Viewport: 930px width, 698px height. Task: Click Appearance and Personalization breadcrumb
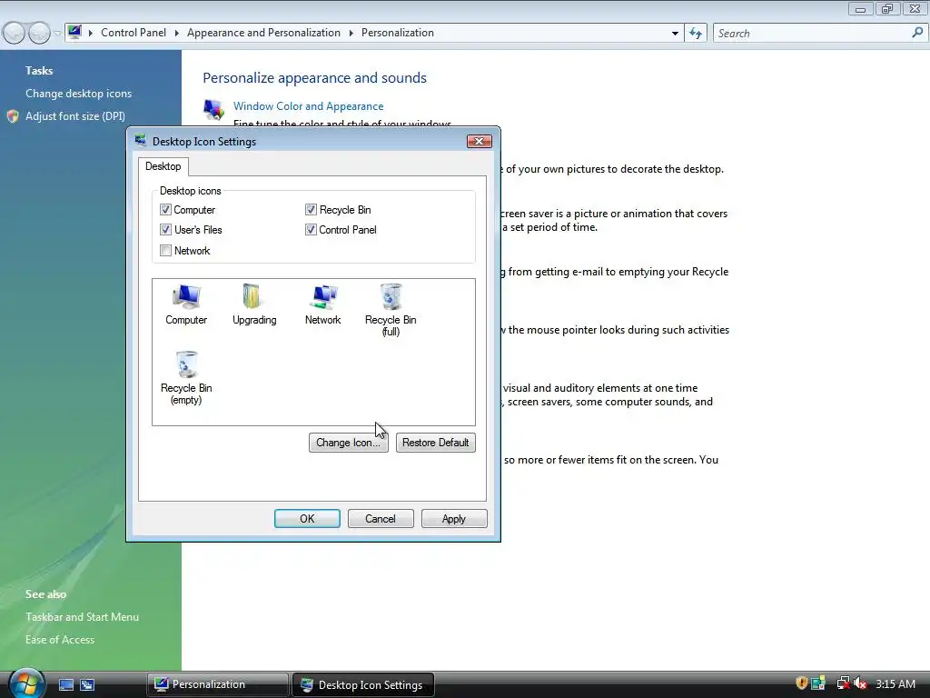[x=264, y=33]
